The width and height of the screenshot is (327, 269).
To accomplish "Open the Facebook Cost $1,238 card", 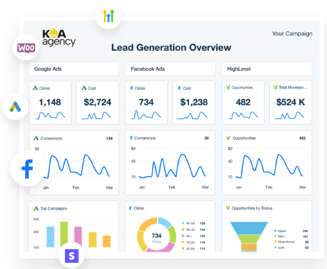I will 194,103.
